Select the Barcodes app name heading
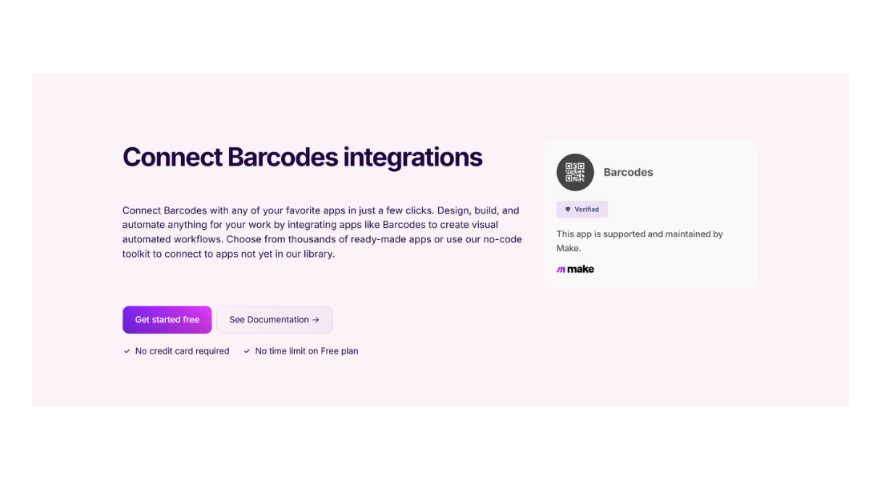Screen dimensions: 881x480 pyautogui.click(x=628, y=172)
